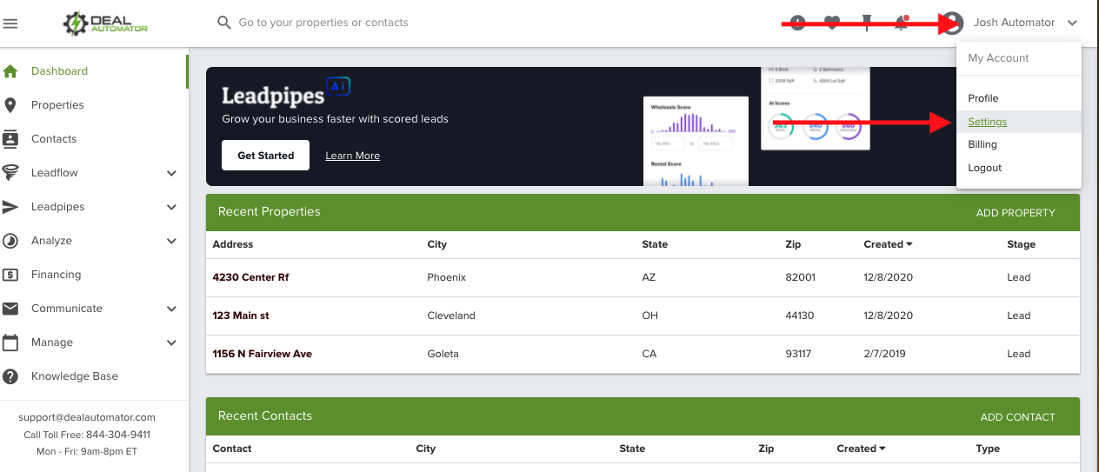This screenshot has height=472, width=1099.
Task: Click the City column header in properties
Action: click(x=437, y=244)
